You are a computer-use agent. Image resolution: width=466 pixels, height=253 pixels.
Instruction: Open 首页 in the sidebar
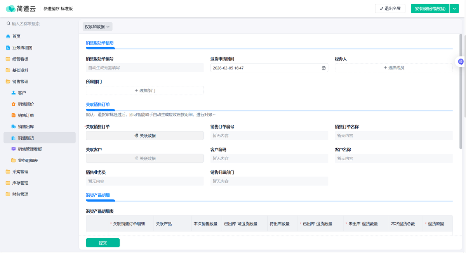40,36
